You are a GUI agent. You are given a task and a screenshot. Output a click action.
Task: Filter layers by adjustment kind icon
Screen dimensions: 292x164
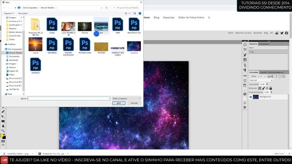tap(273, 77)
